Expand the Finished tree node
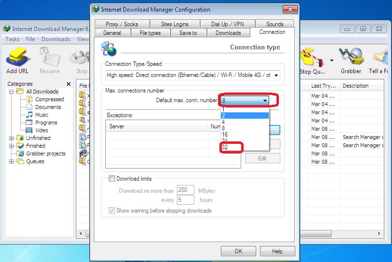This screenshot has height=262, width=392. 11,146
